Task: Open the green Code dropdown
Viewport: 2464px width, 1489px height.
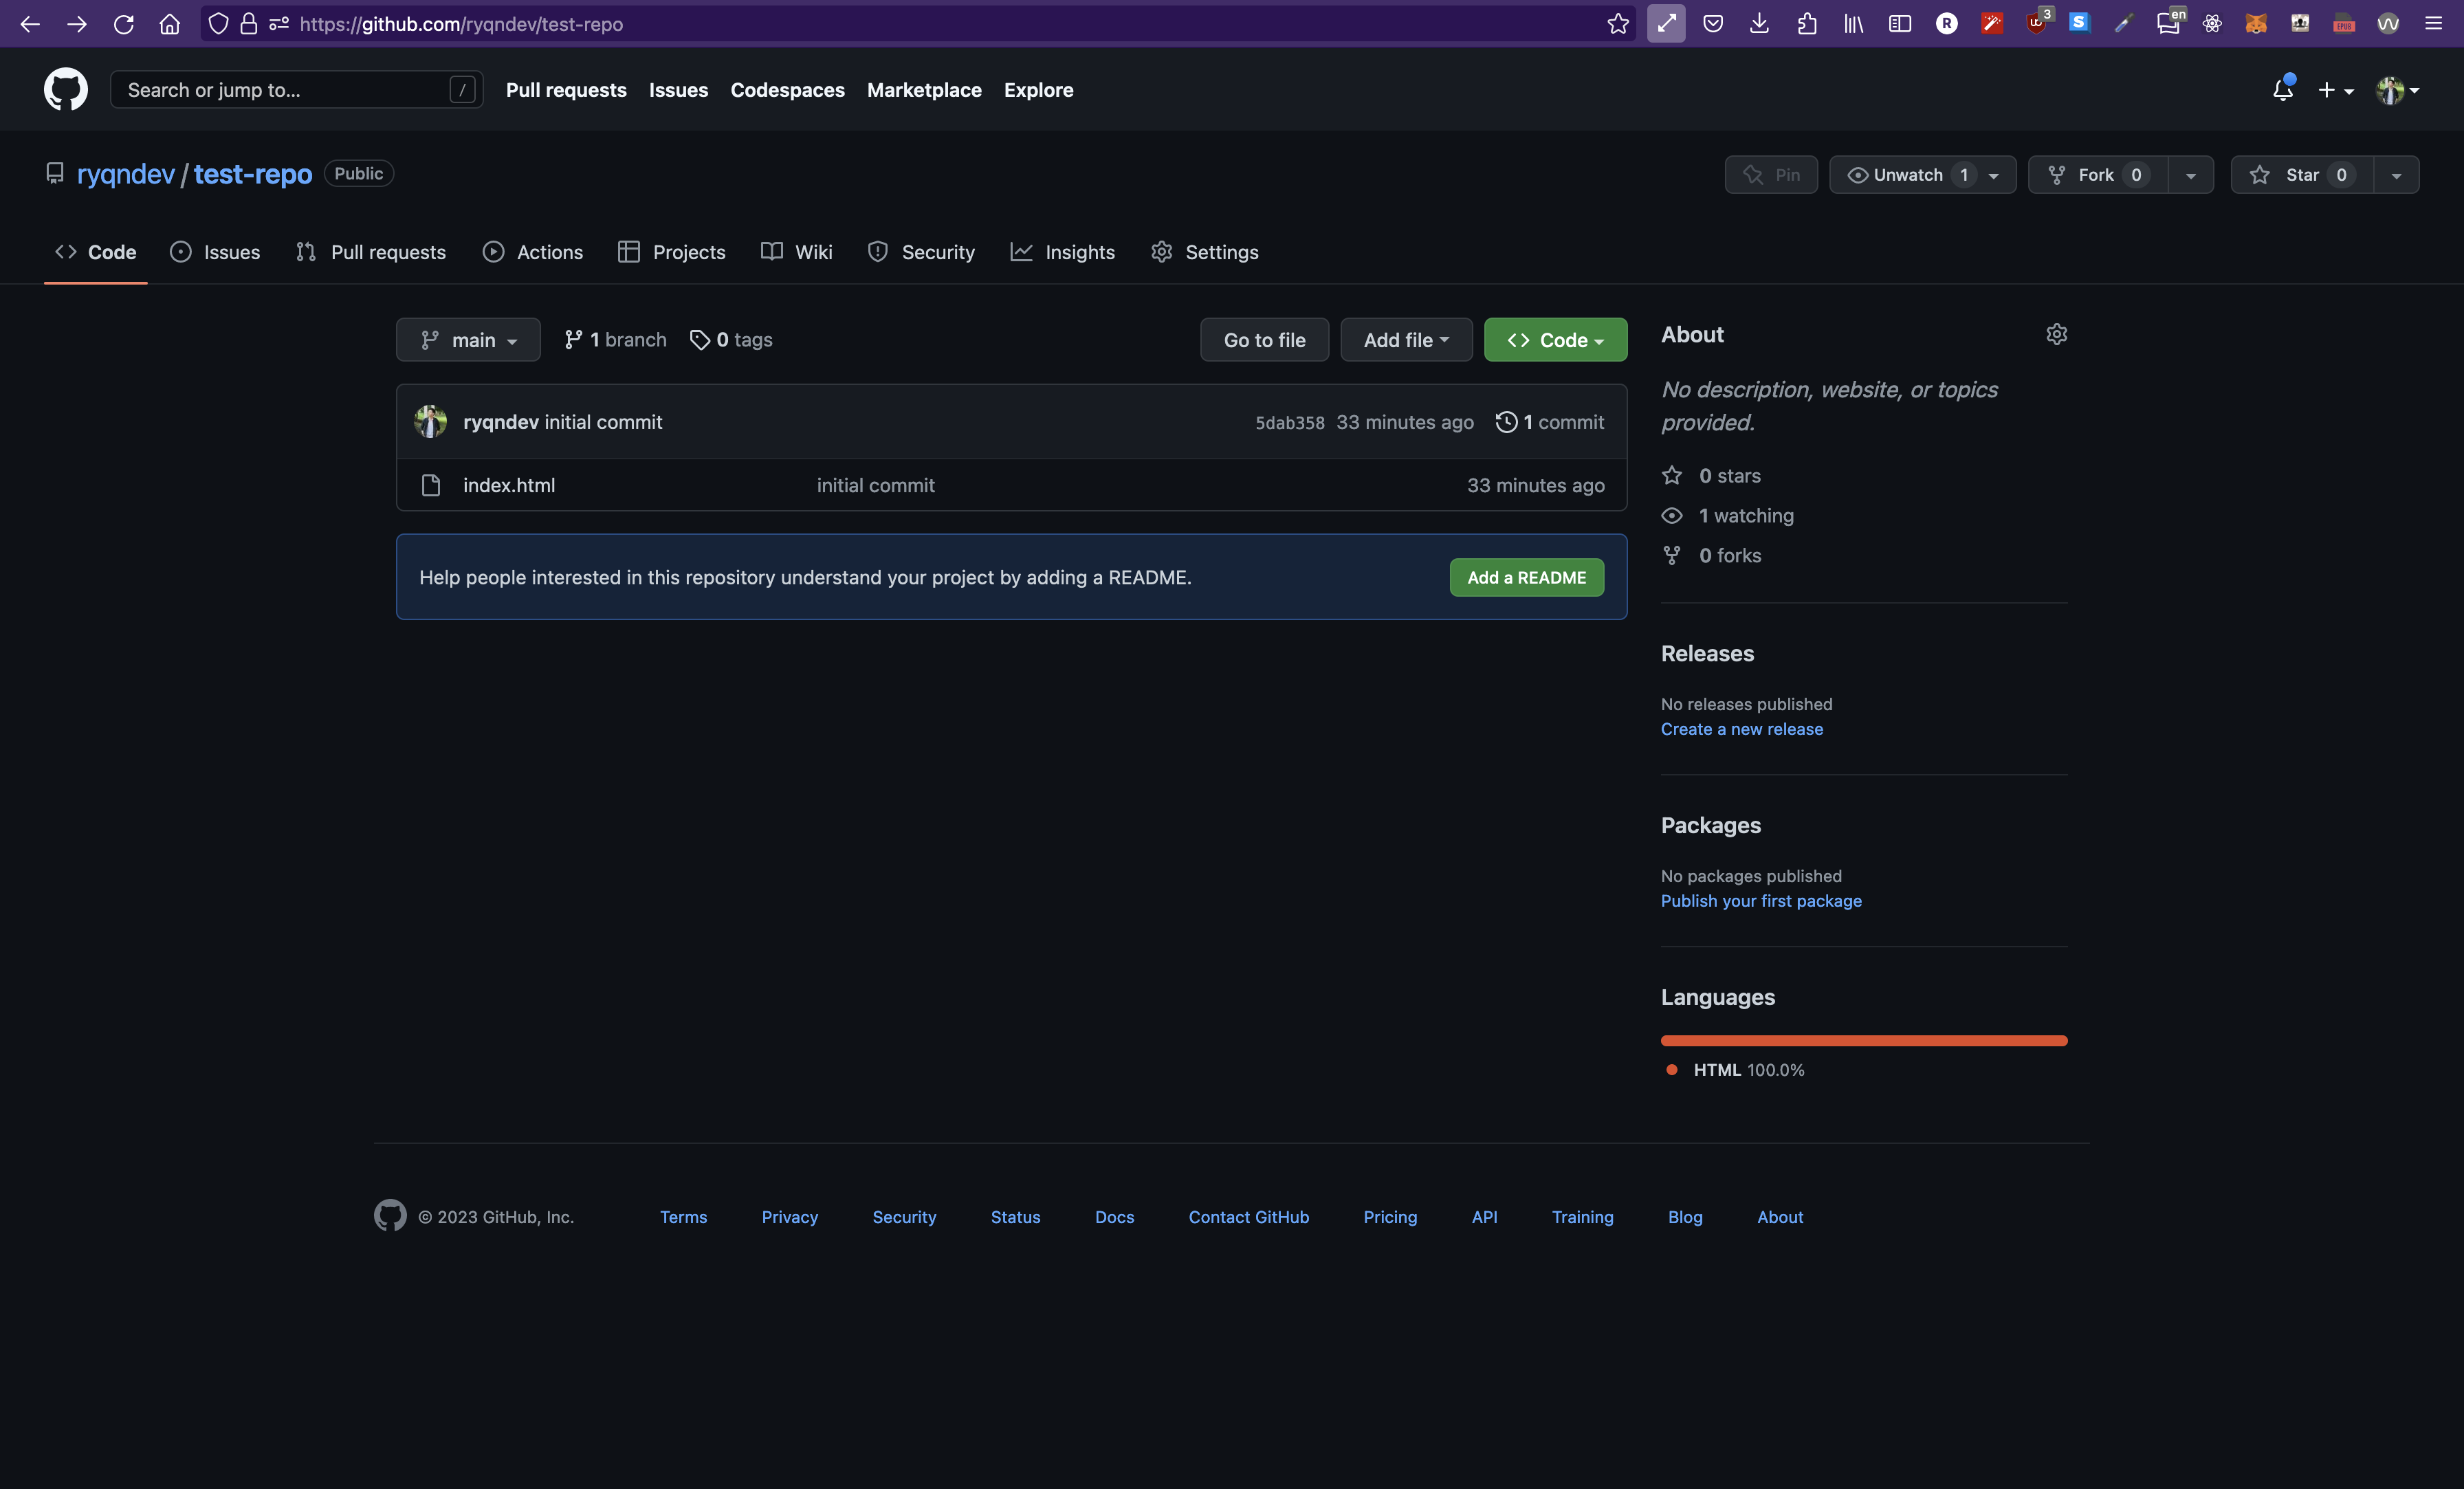Action: (x=1555, y=340)
